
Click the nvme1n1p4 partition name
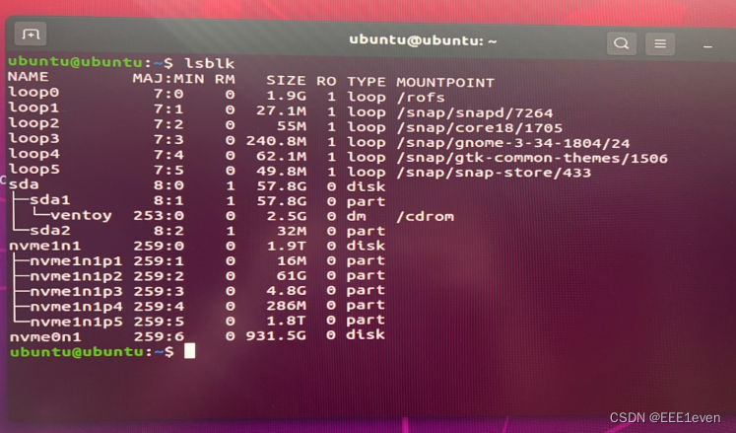click(x=76, y=307)
